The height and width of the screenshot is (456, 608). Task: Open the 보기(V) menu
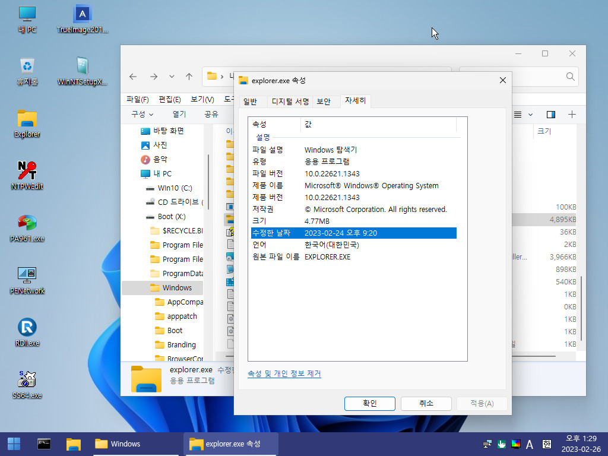[202, 100]
